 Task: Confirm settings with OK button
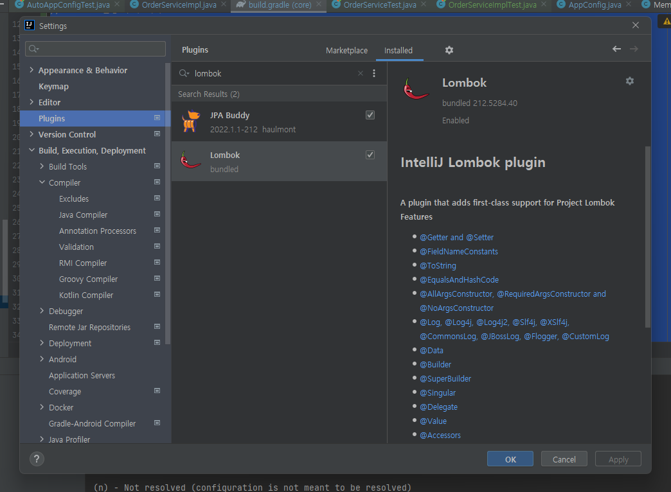510,459
